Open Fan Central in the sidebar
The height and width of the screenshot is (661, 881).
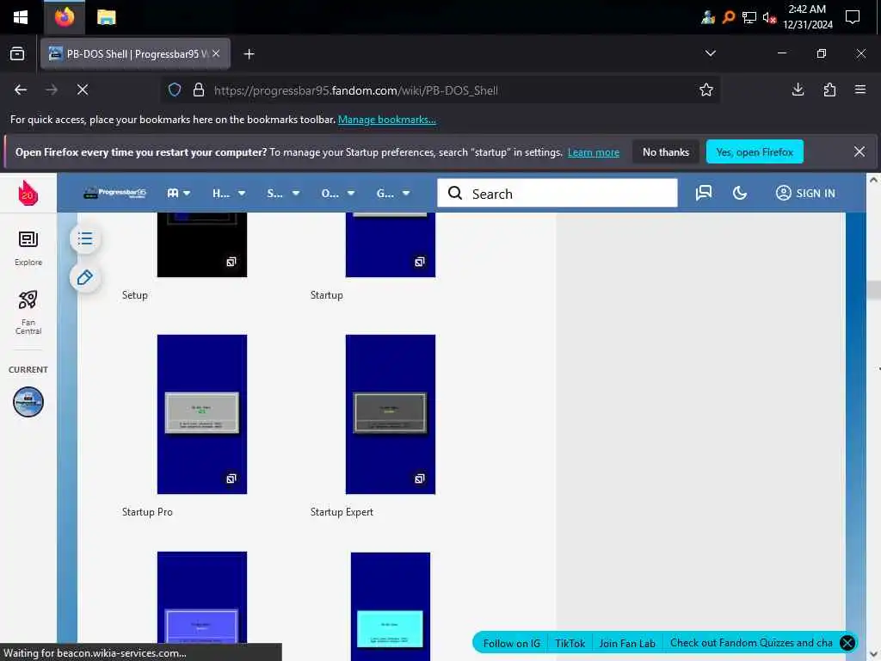tap(28, 312)
